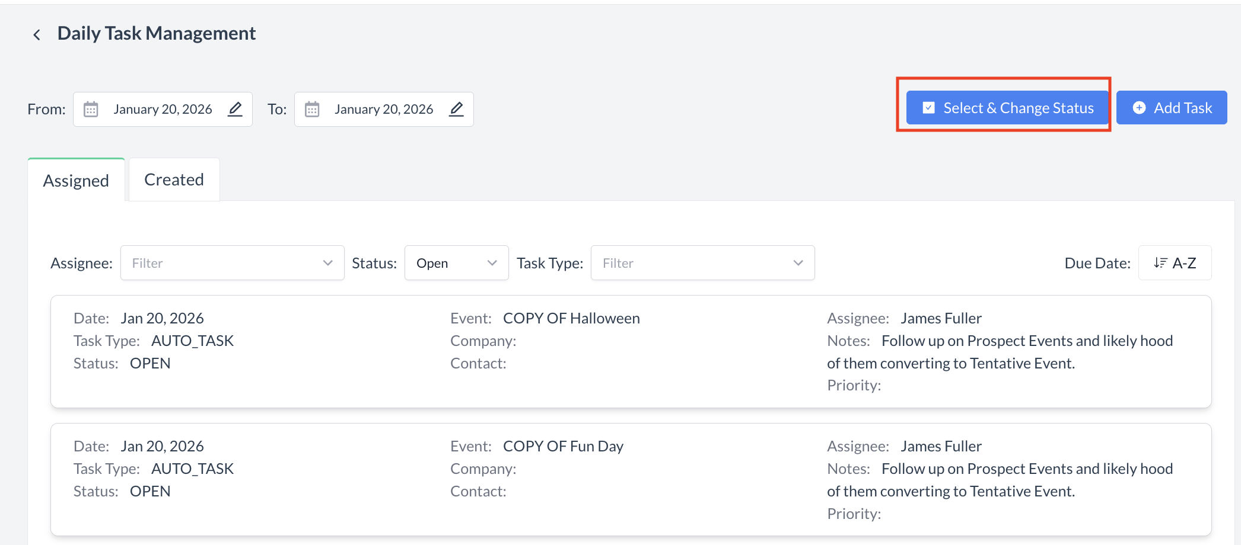1241x545 pixels.
Task: Expand the Assignee filter dropdown
Action: point(232,263)
